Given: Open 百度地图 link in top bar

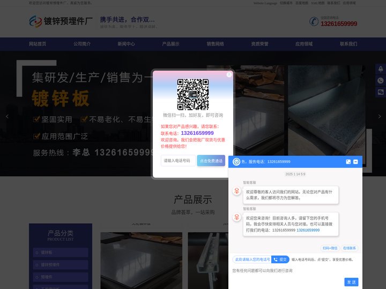Looking at the screenshot, I should [x=301, y=3].
